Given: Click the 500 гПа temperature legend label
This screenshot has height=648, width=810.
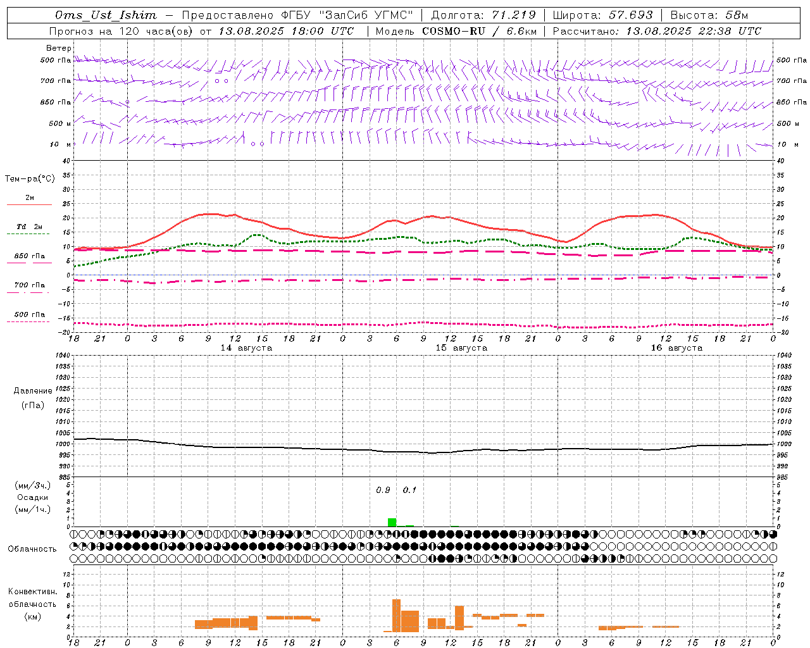Looking at the screenshot, I should 30,315.
